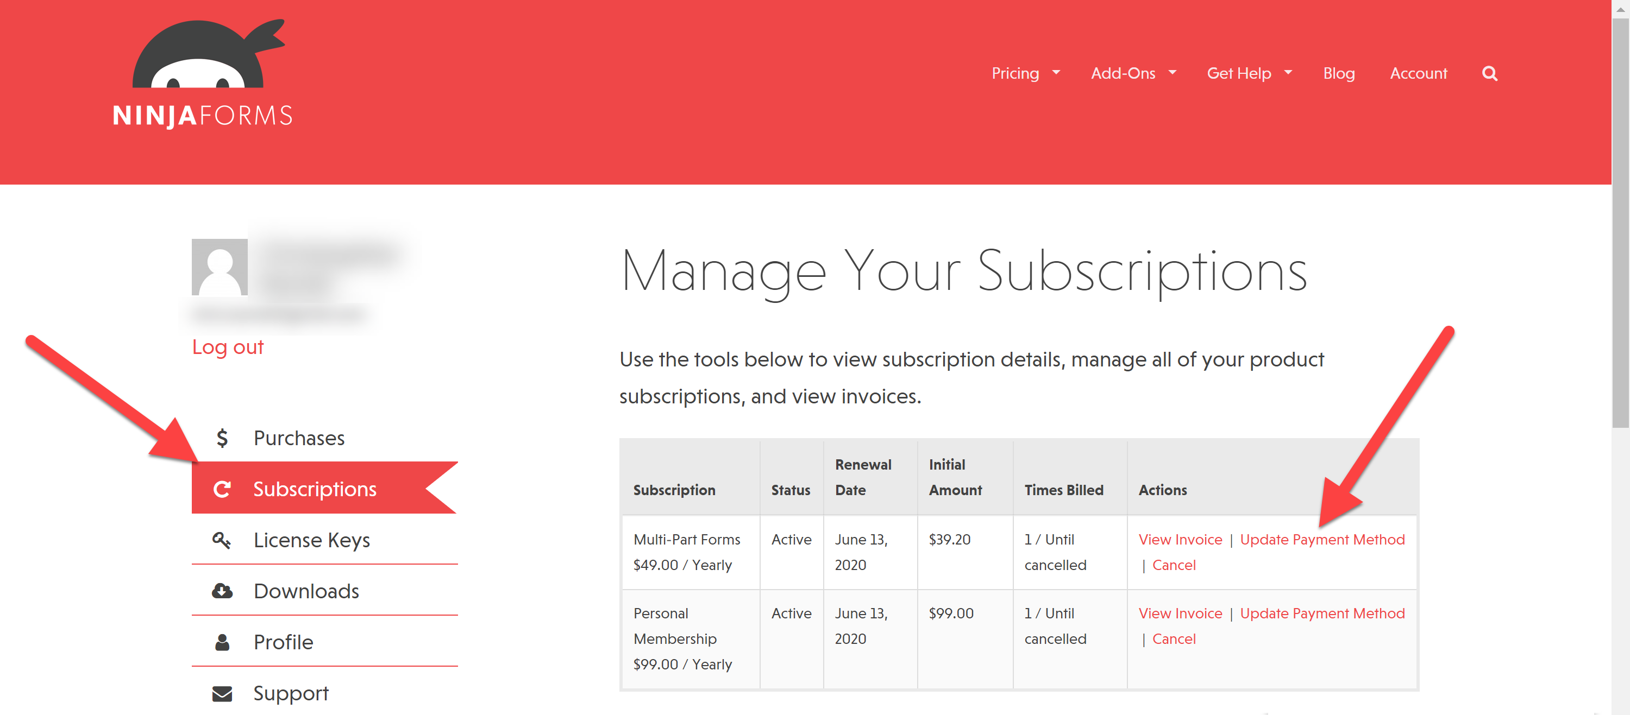Expand the Get Help dropdown arrow
Image resolution: width=1630 pixels, height=715 pixels.
(1288, 73)
